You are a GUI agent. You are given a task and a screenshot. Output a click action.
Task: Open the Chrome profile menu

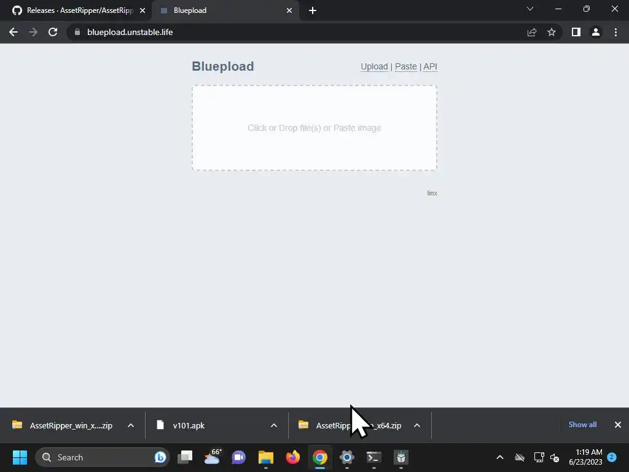596,32
